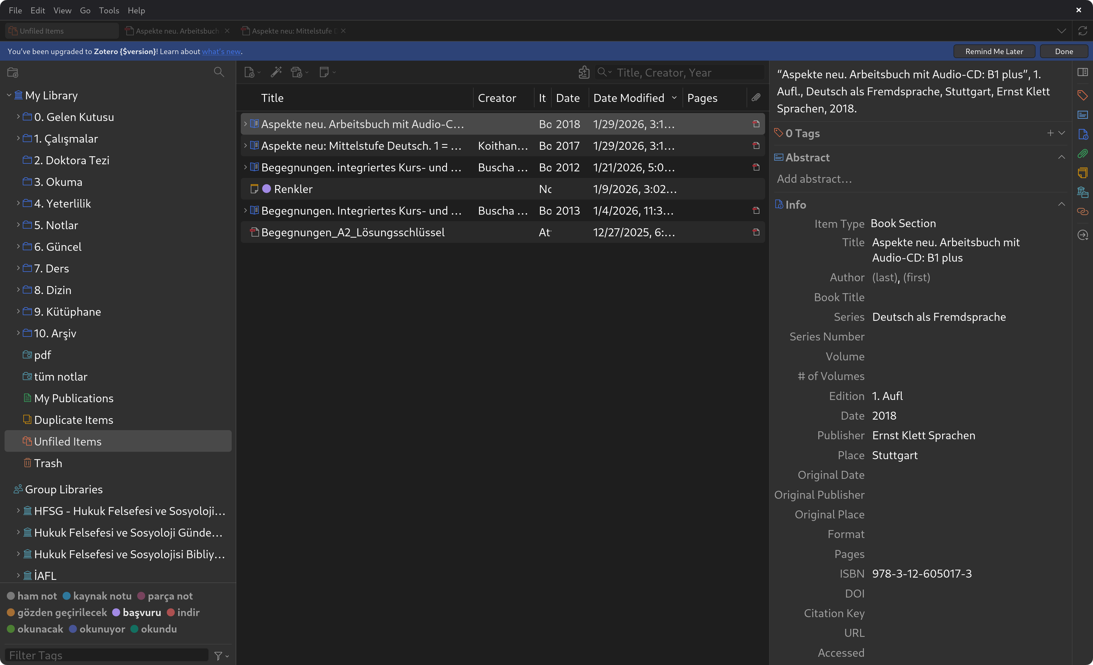
Task: Click the Remind Me Later button
Action: pyautogui.click(x=994, y=52)
